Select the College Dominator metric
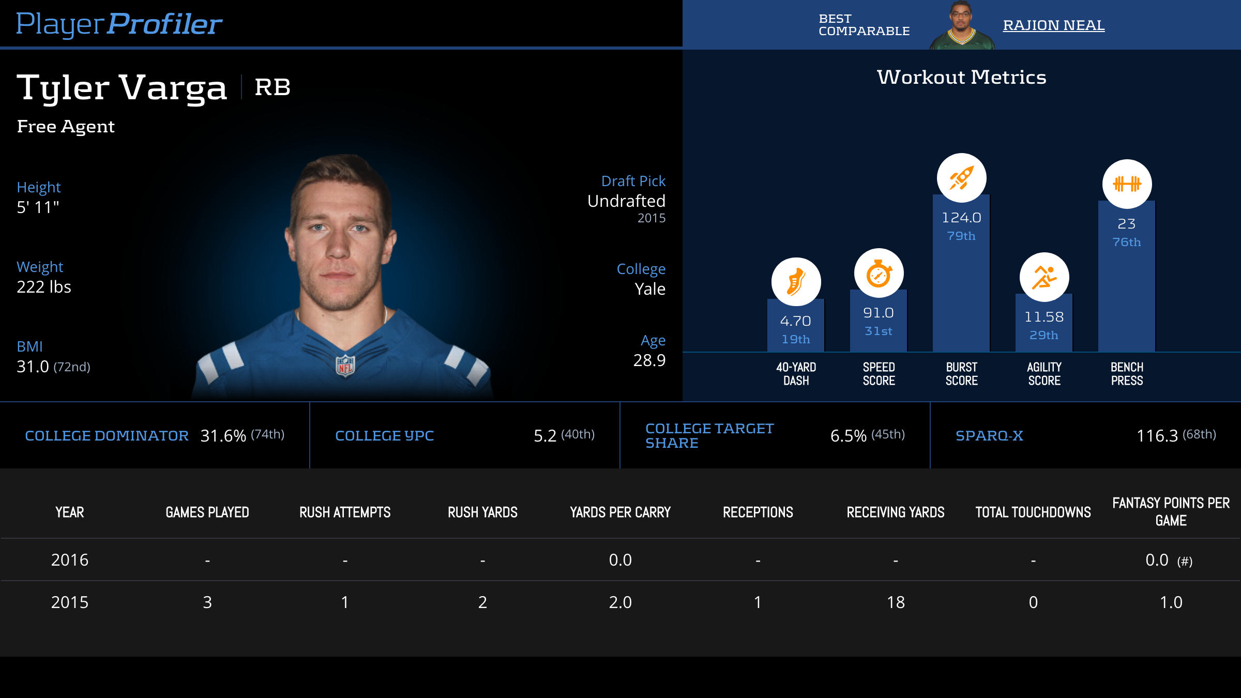The width and height of the screenshot is (1241, 698). [107, 435]
